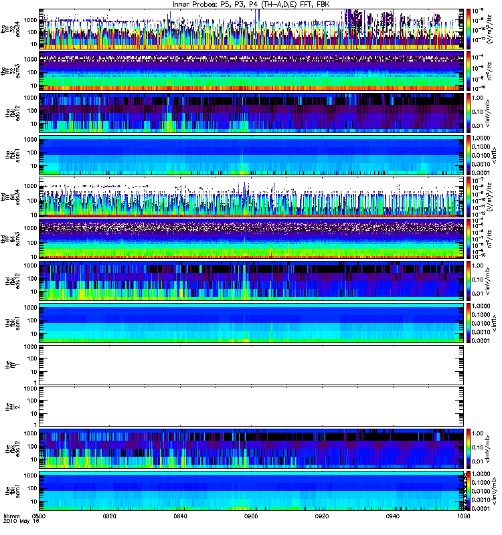Click the tha fbk scm1 color bar
The height and width of the screenshot is (535, 502).
pyautogui.click(x=469, y=155)
